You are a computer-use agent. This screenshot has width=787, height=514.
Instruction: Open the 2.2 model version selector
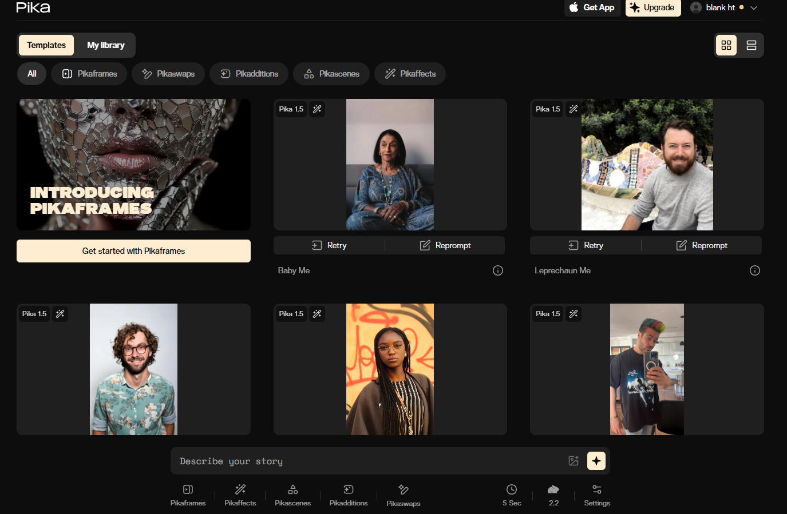tap(553, 495)
